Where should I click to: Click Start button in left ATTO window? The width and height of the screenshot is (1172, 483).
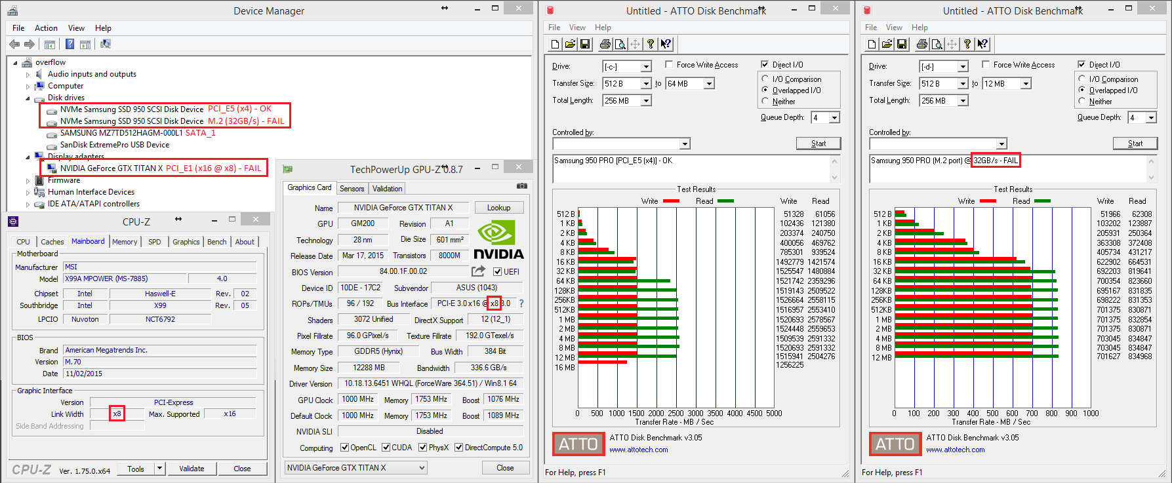coord(818,144)
